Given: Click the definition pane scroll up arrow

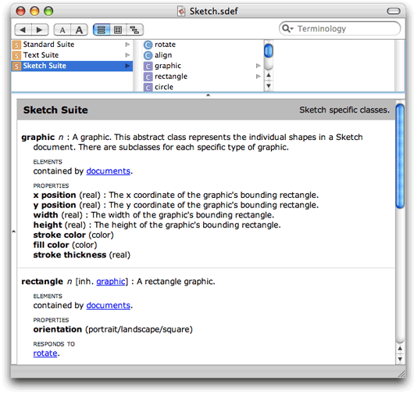Looking at the screenshot, I should pyautogui.click(x=400, y=348).
